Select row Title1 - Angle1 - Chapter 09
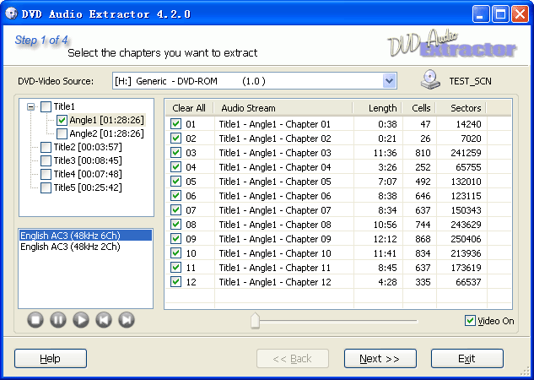The image size is (534, 380). point(338,239)
